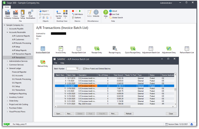Open the Receipt Batch List icon
Image resolution: width=199 pixels, height=129 pixels.
point(79,49)
